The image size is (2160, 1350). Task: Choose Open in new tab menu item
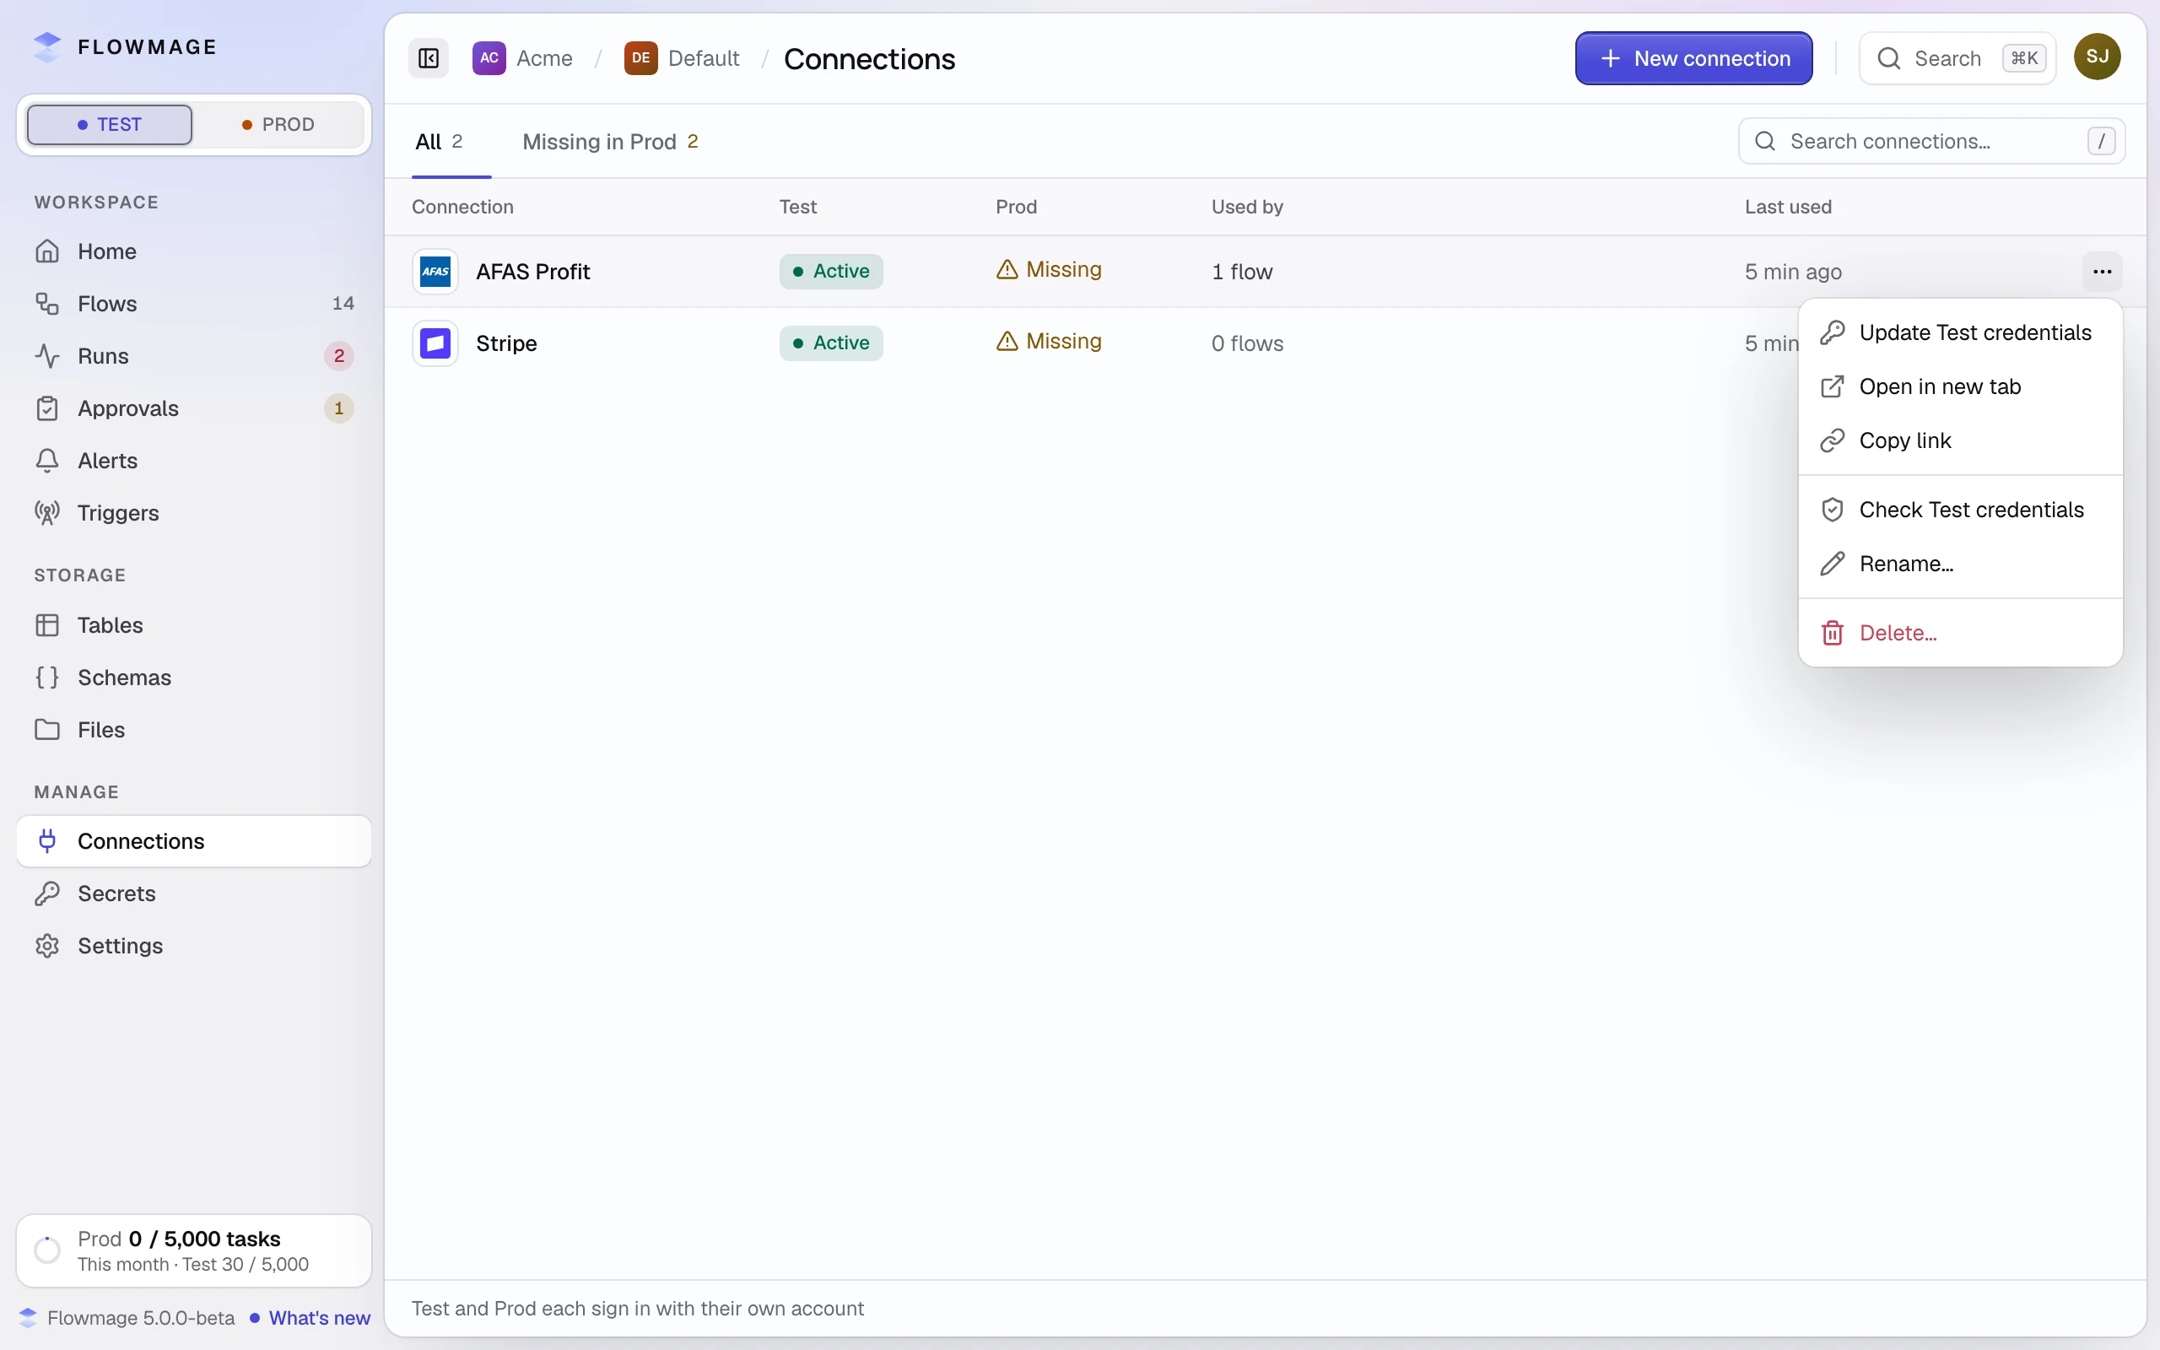(1960, 386)
